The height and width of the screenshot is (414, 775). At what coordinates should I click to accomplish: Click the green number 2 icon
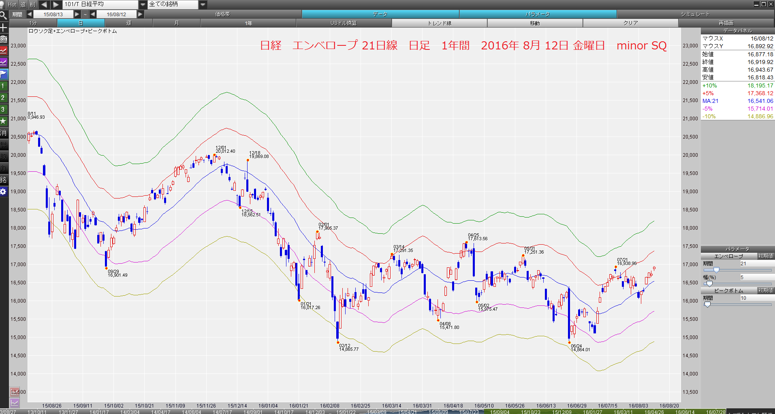coord(3,98)
